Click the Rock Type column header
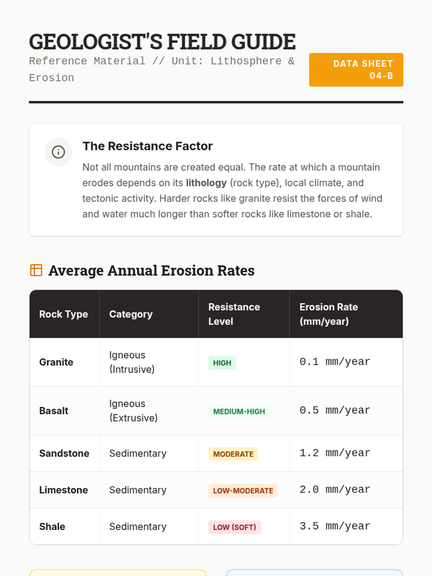The width and height of the screenshot is (432, 576). tap(63, 314)
